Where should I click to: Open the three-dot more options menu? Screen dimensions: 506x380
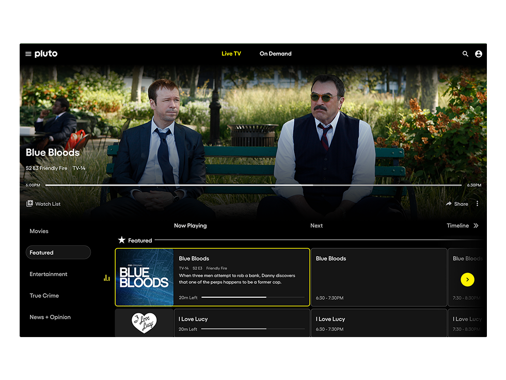pos(477,204)
